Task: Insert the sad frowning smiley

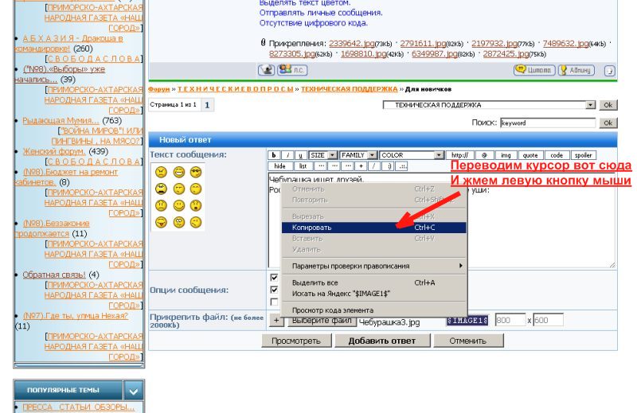Action: [161, 205]
